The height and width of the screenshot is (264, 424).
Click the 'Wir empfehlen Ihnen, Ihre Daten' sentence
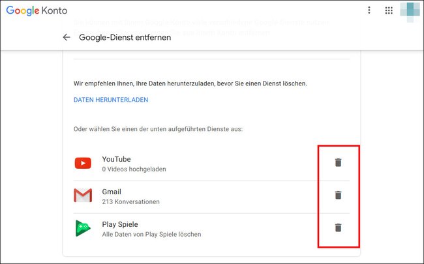[190, 83]
